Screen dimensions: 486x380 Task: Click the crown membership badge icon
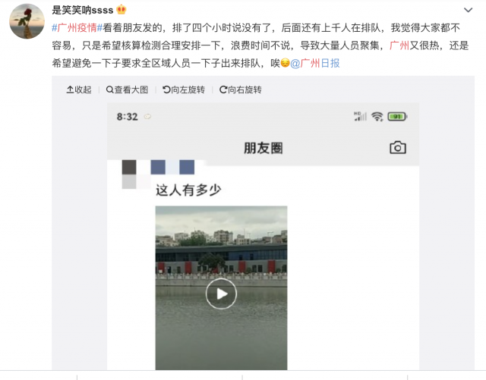121,10
